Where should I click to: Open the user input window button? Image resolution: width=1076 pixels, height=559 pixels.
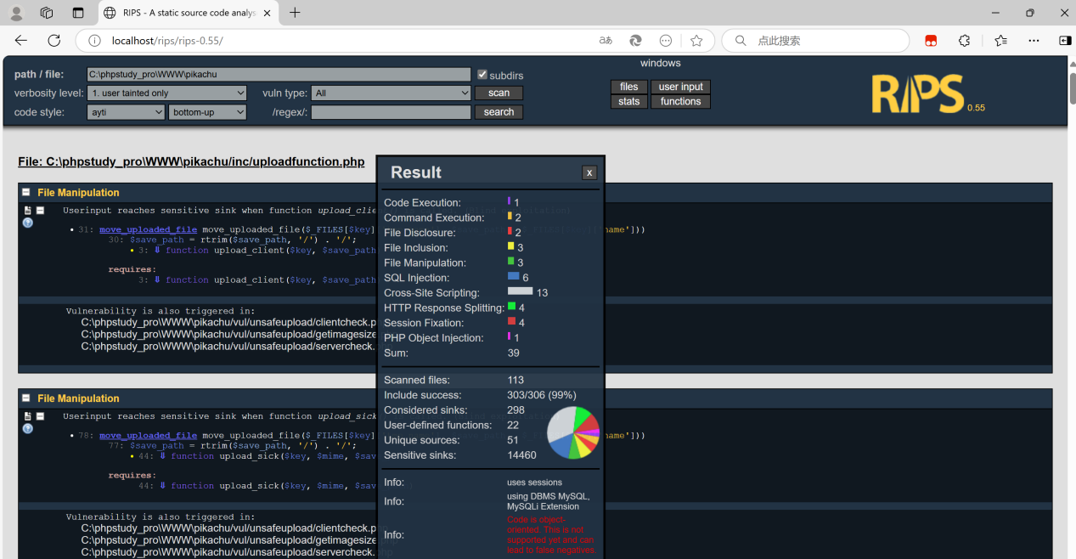pos(680,87)
